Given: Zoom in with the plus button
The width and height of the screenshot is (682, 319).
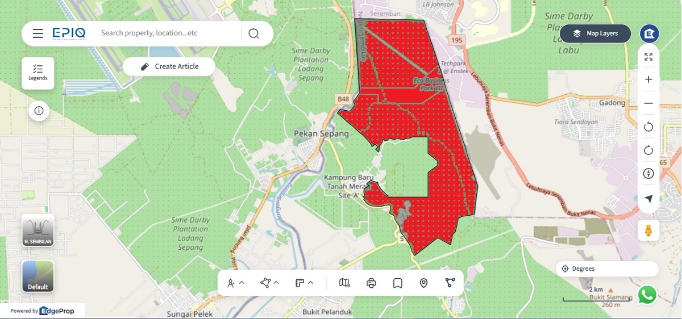Looking at the screenshot, I should [648, 80].
